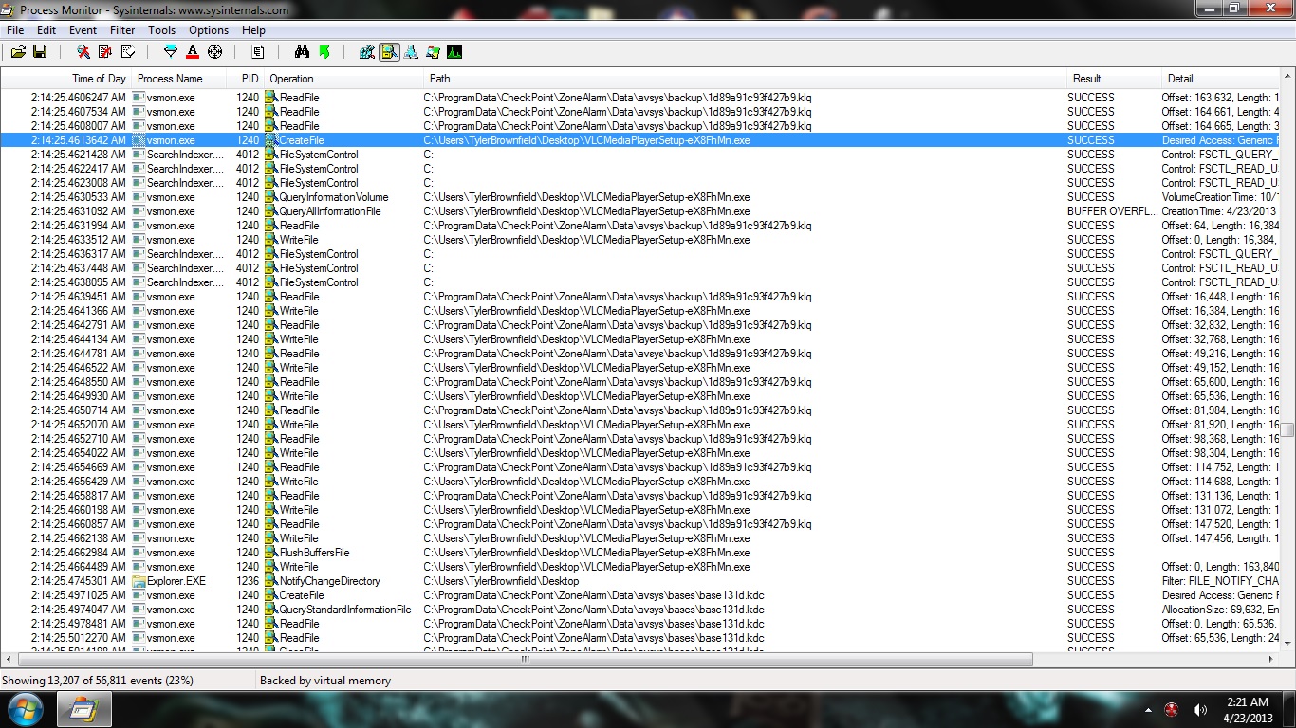Click the horizontal scrollbar right arrow
This screenshot has width=1296, height=728.
coord(1273,659)
